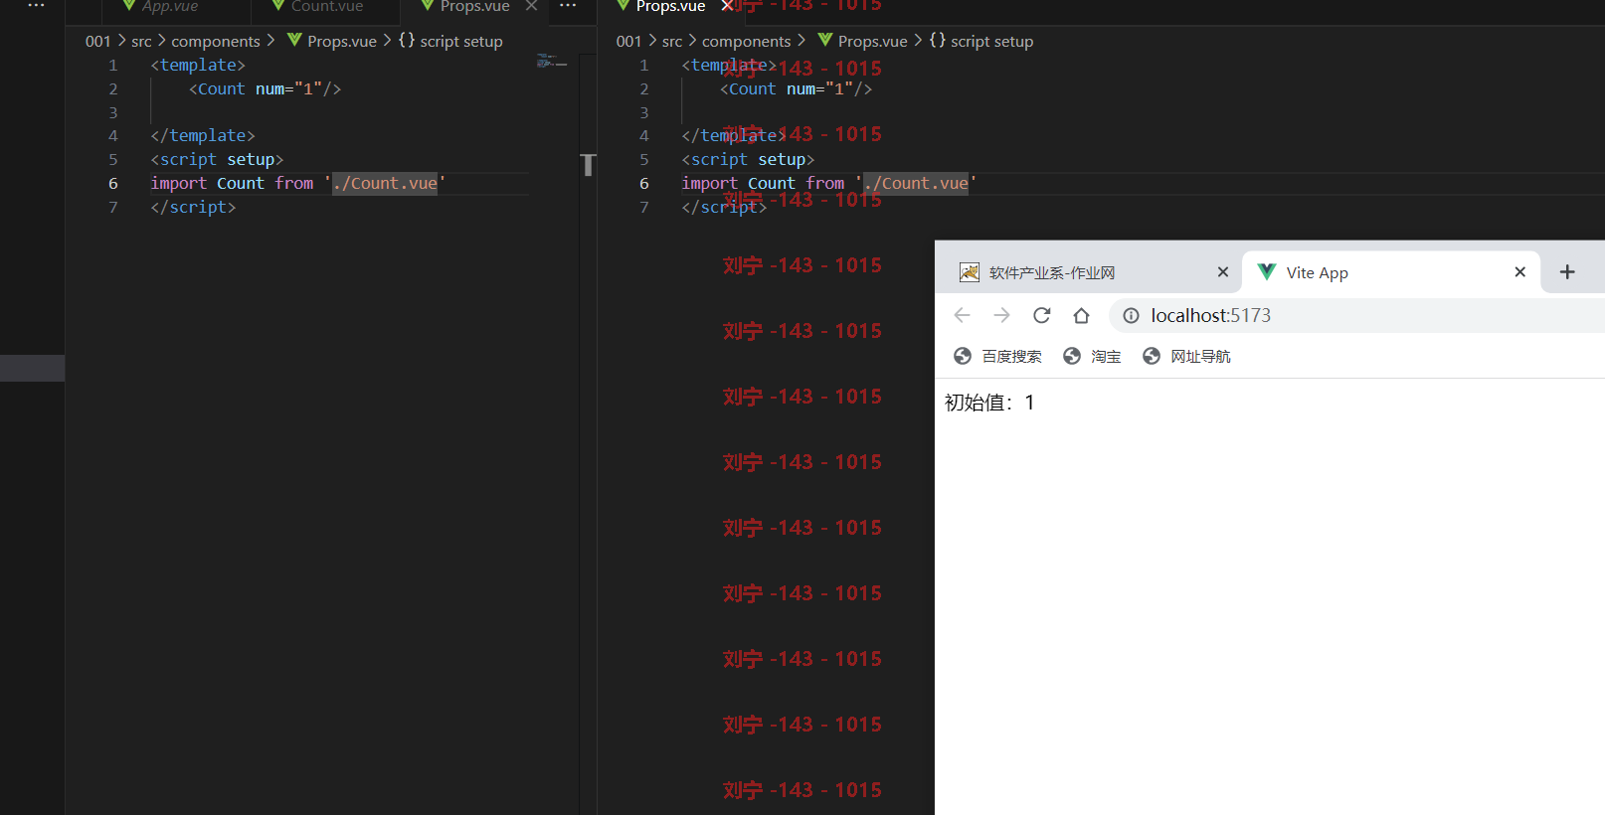The image size is (1605, 815).
Task: Select the Vite App browser tab
Action: tap(1391, 272)
